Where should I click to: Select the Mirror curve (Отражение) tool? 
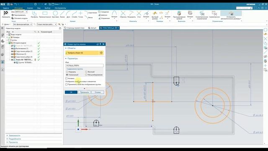[104, 18]
